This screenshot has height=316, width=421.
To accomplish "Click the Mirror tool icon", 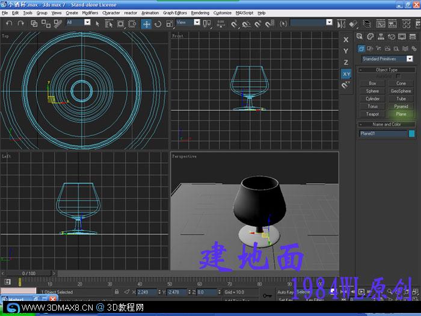I will 341,24.
